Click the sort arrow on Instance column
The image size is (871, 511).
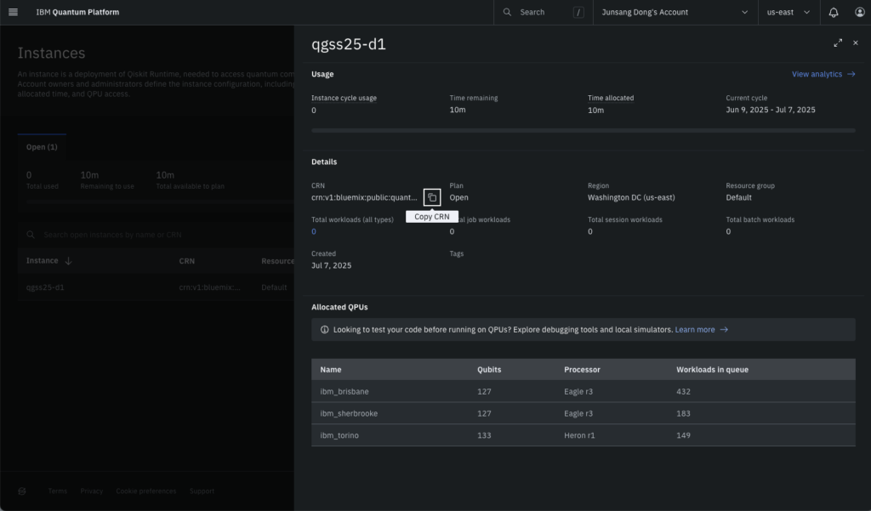click(x=68, y=261)
